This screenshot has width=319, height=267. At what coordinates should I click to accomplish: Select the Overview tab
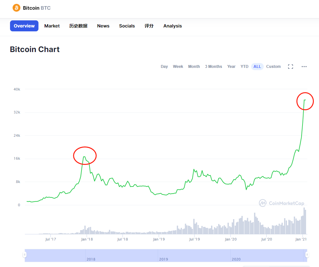point(24,26)
